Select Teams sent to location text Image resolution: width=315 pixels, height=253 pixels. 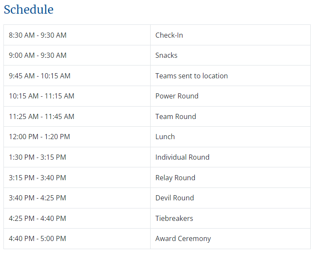[x=191, y=76]
